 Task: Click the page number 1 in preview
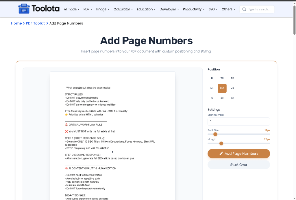[112, 152]
